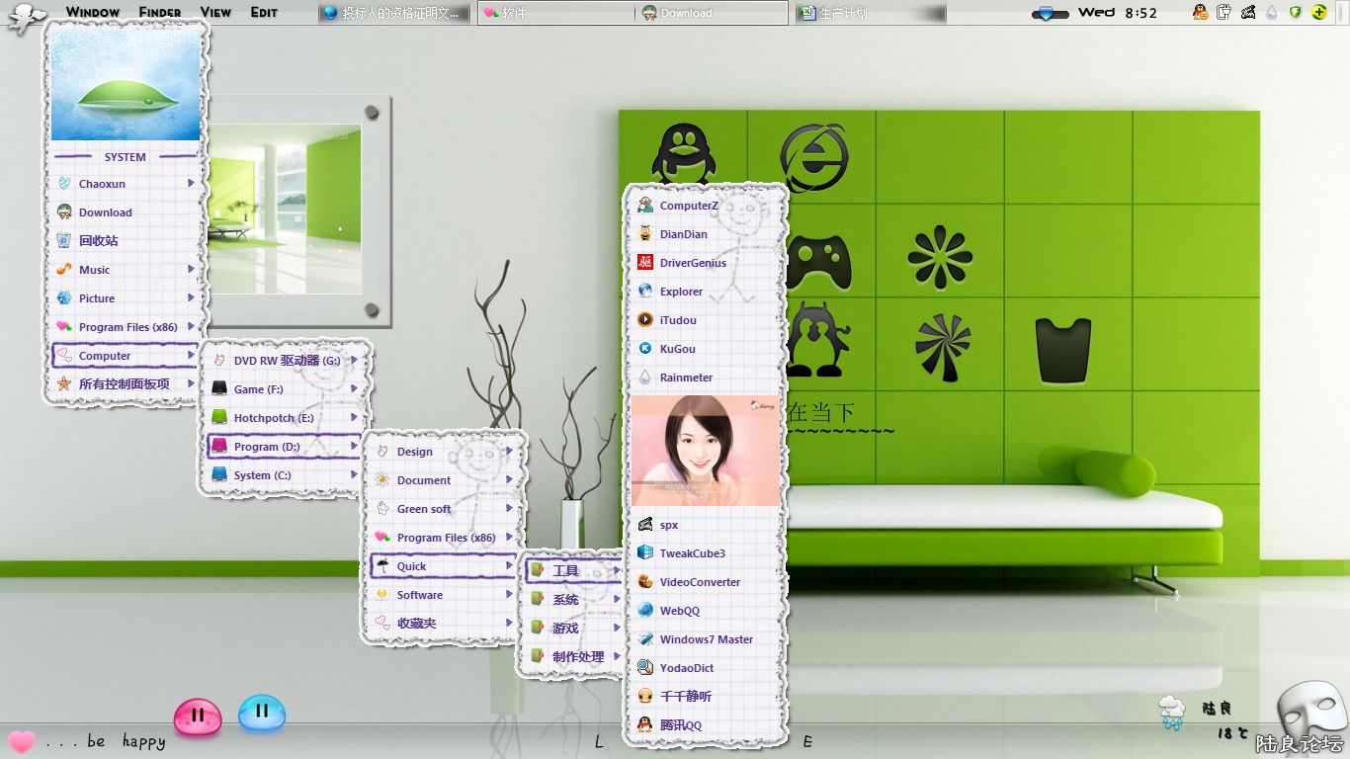Open the Finder menu in top bar
The height and width of the screenshot is (759, 1350).
tap(160, 12)
